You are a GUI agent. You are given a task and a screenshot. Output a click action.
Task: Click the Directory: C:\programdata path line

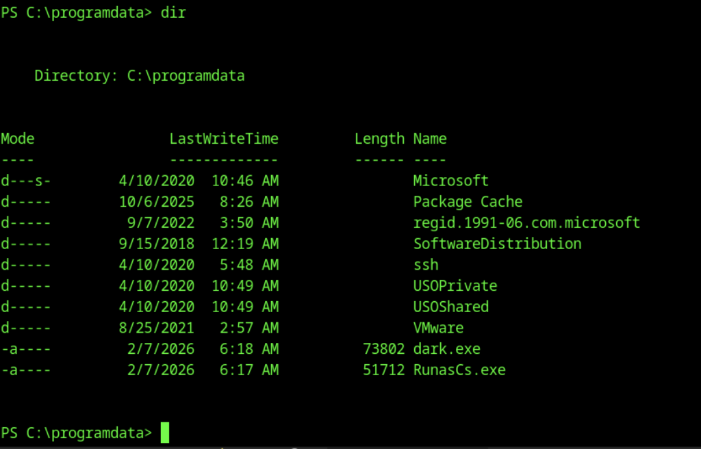[140, 76]
